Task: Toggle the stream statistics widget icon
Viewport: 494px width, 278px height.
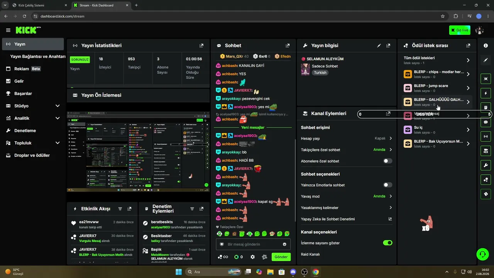Action: pyautogui.click(x=486, y=136)
